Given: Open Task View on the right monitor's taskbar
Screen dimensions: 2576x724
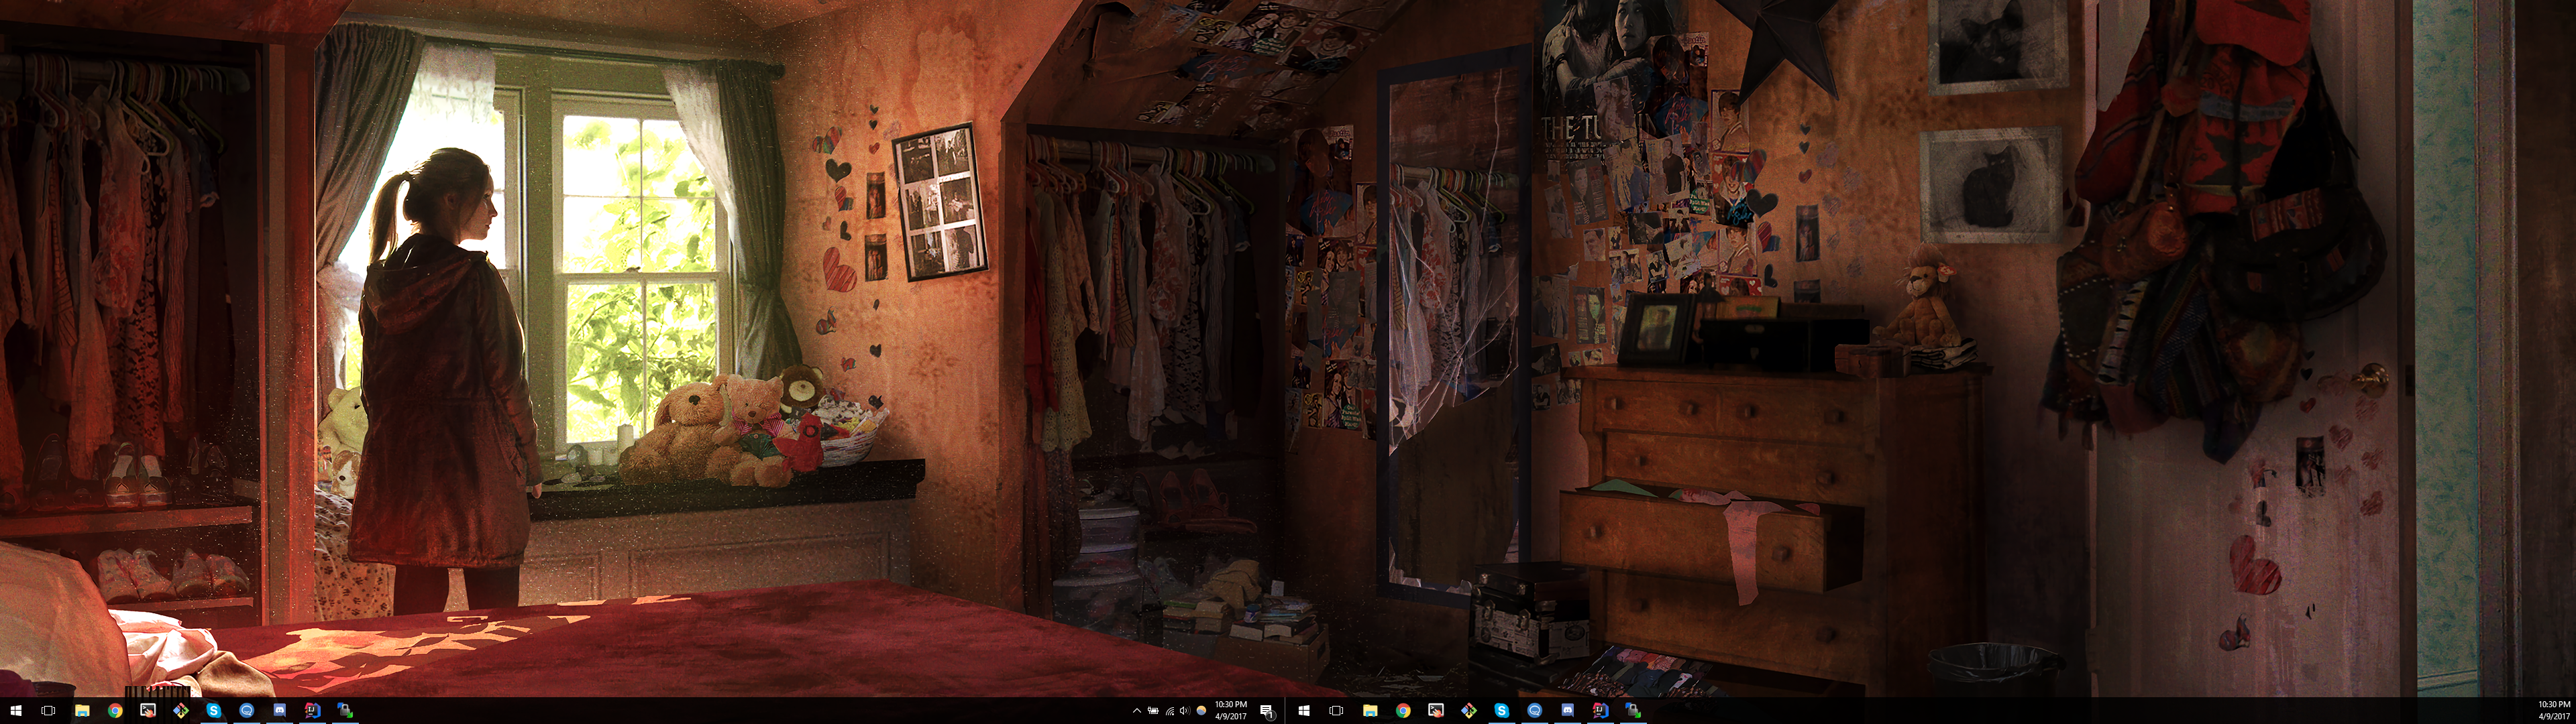Looking at the screenshot, I should [x=1336, y=711].
